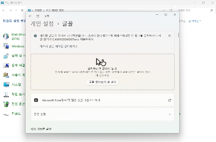Close the Settings window
This screenshot has width=216, height=142.
click(x=175, y=15)
